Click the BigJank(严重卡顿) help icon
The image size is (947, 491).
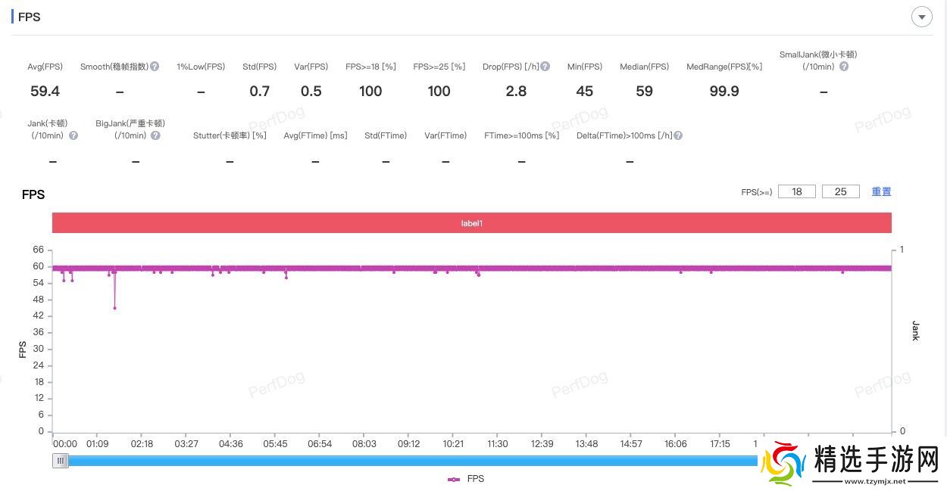[155, 135]
